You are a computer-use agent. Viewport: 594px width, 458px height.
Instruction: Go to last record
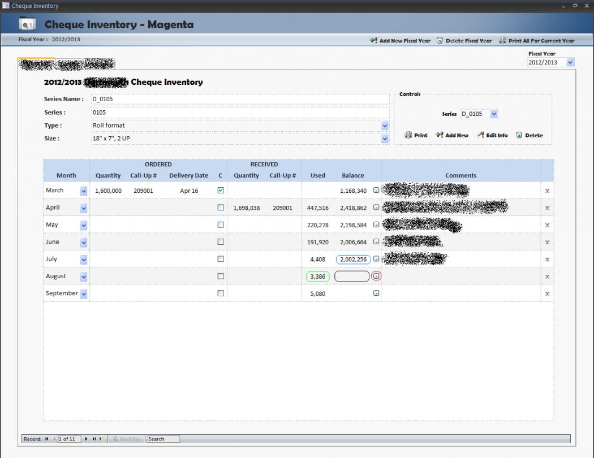point(94,439)
